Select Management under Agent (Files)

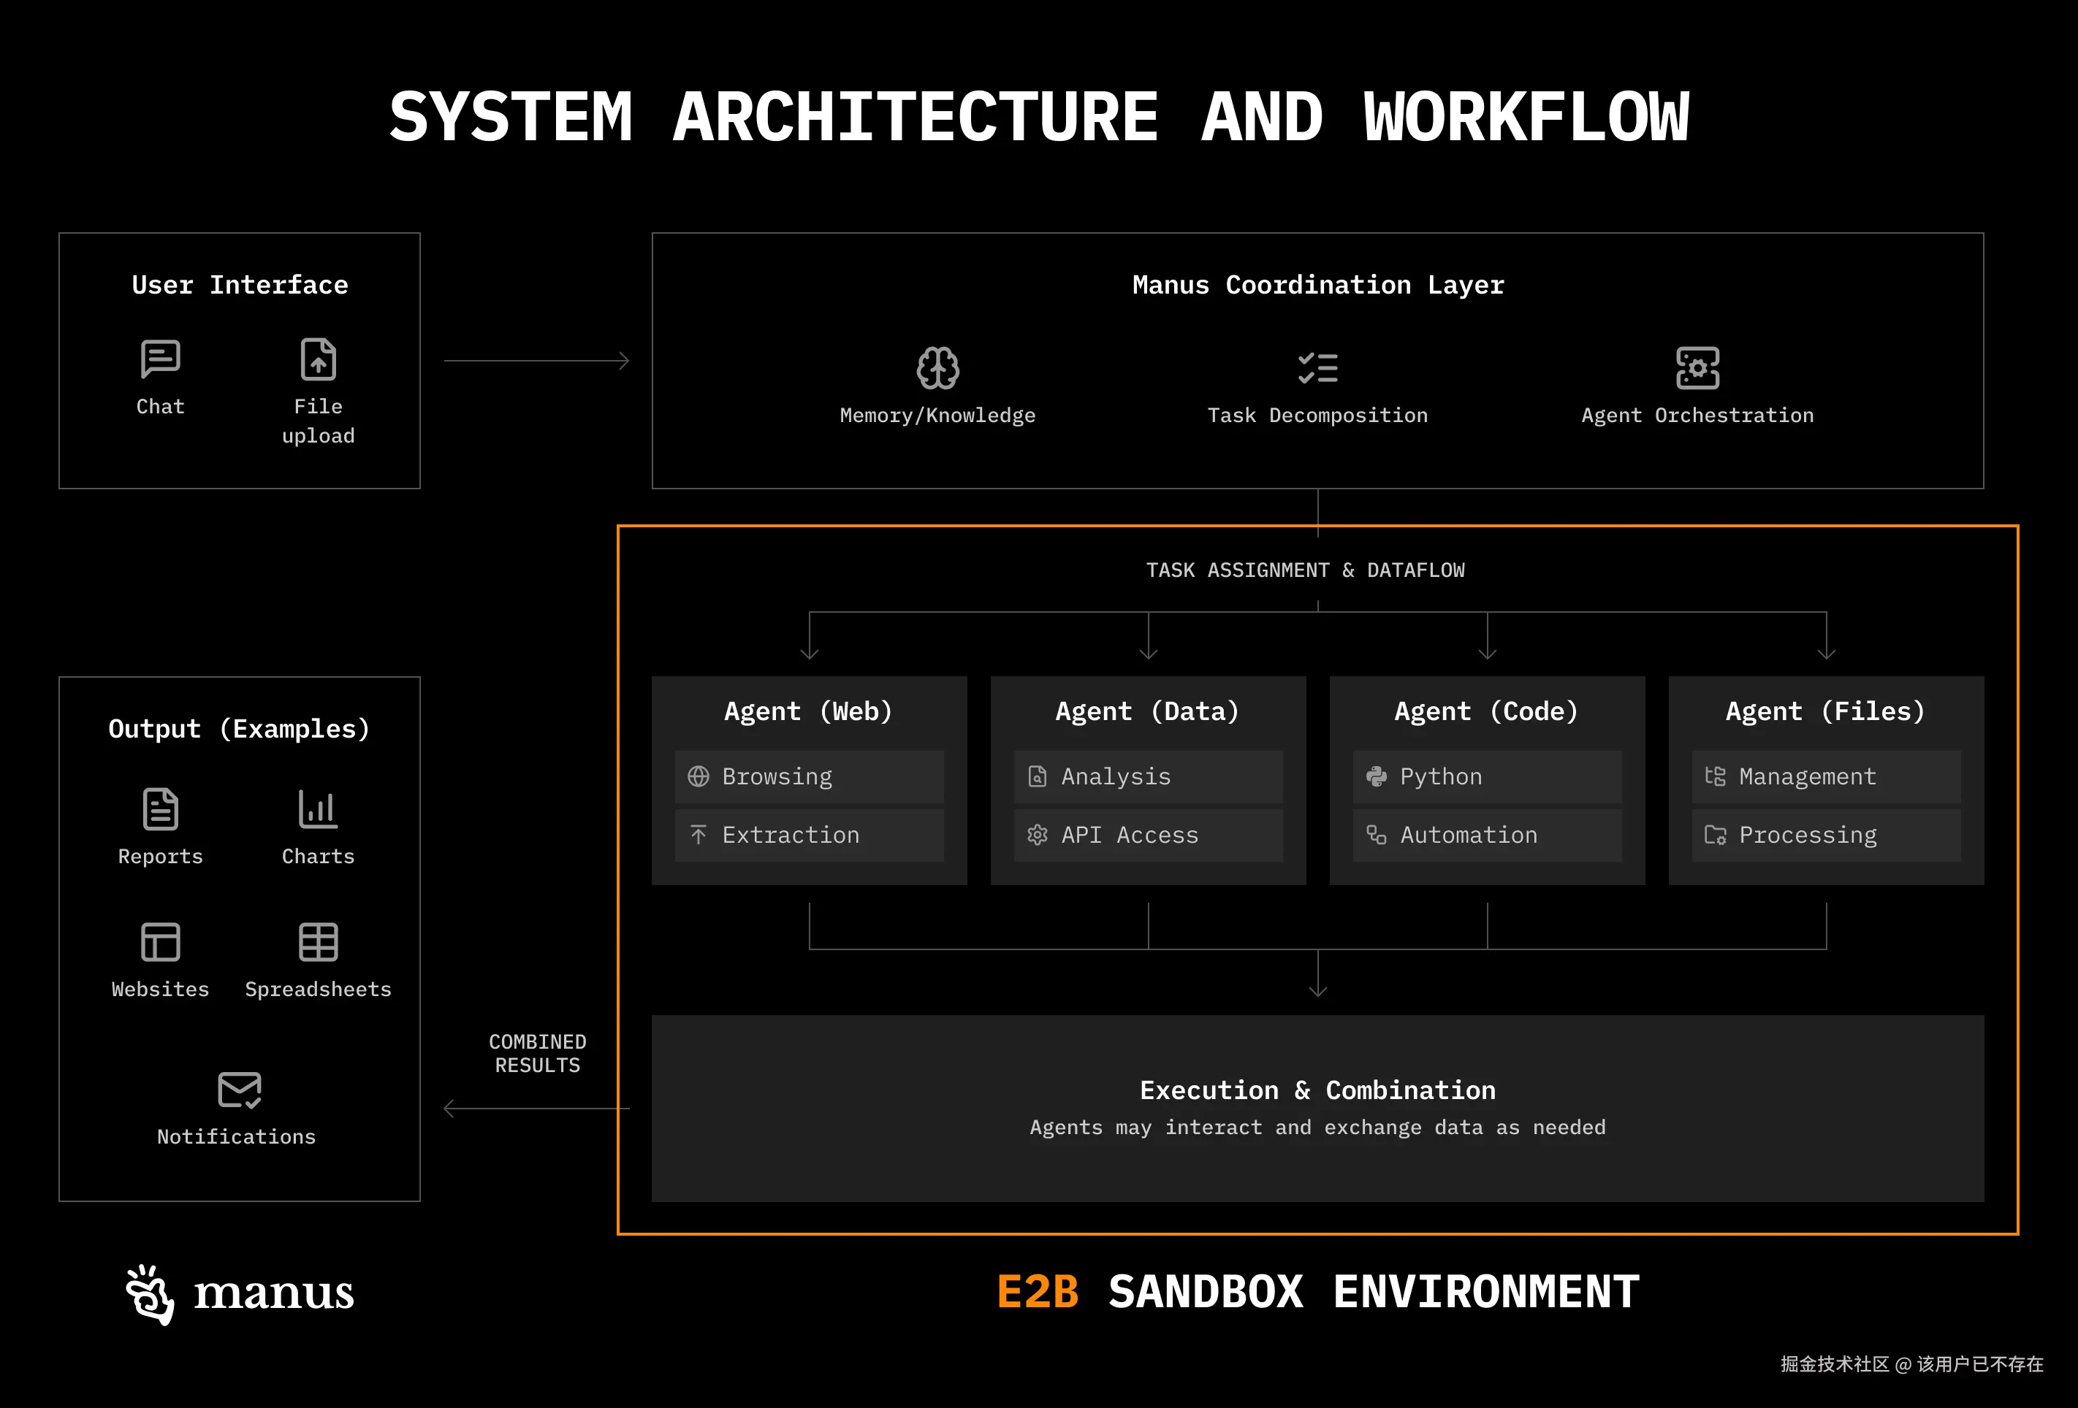tap(1825, 776)
